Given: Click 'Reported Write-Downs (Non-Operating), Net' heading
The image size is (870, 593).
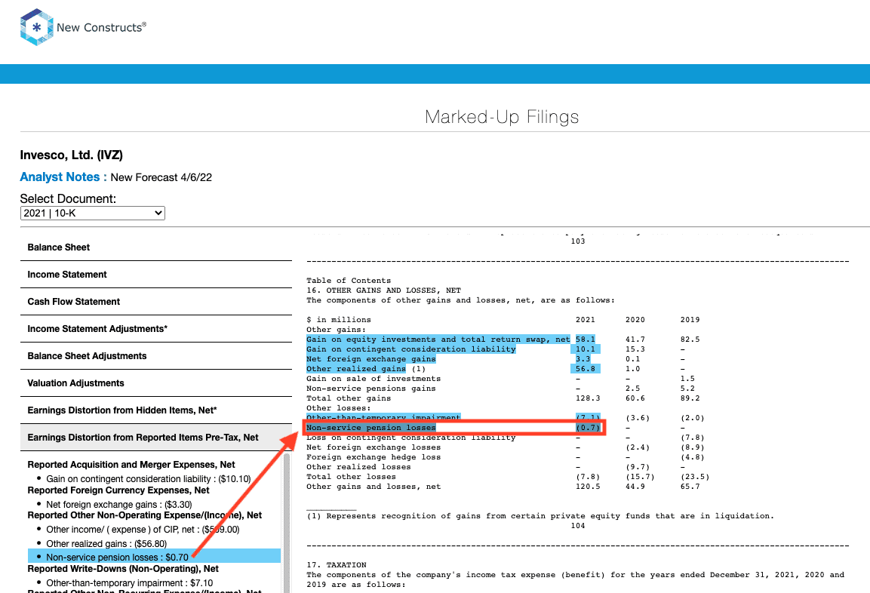Looking at the screenshot, I should click(123, 569).
